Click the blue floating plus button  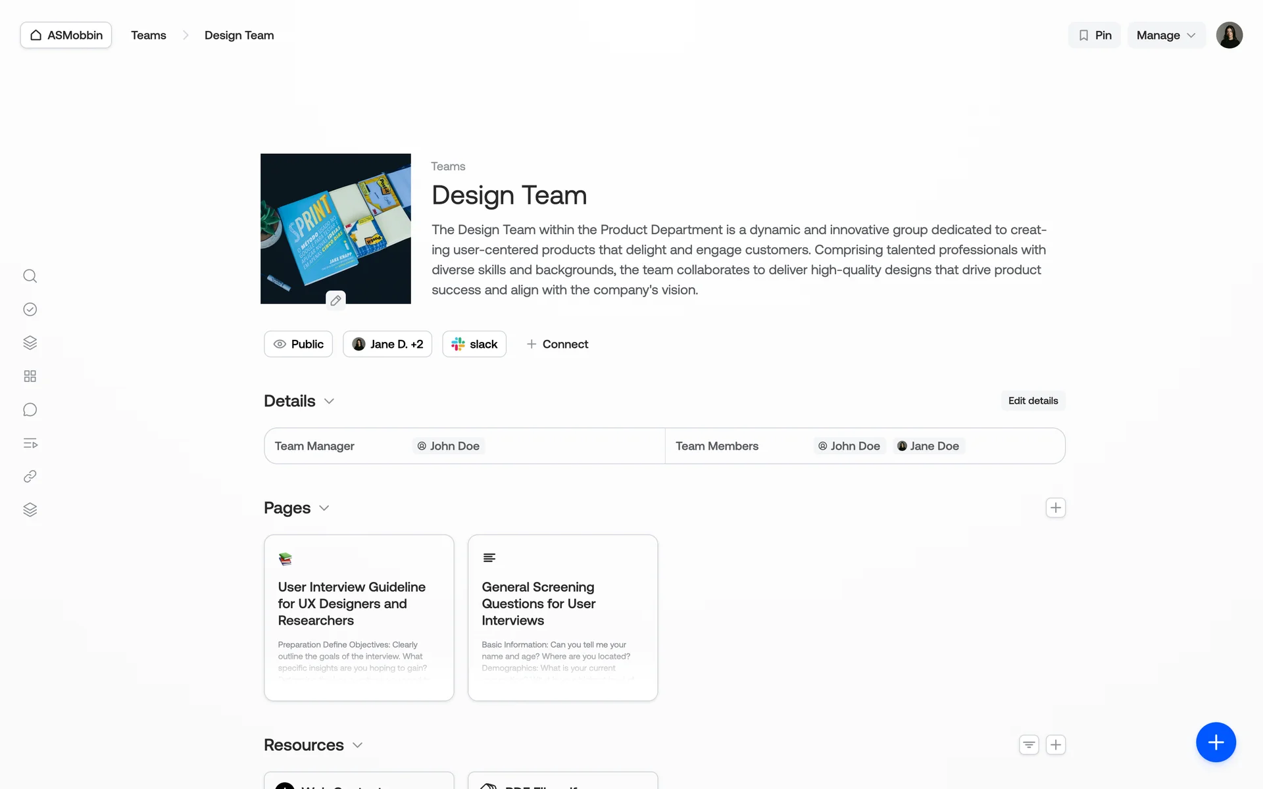pos(1215,742)
